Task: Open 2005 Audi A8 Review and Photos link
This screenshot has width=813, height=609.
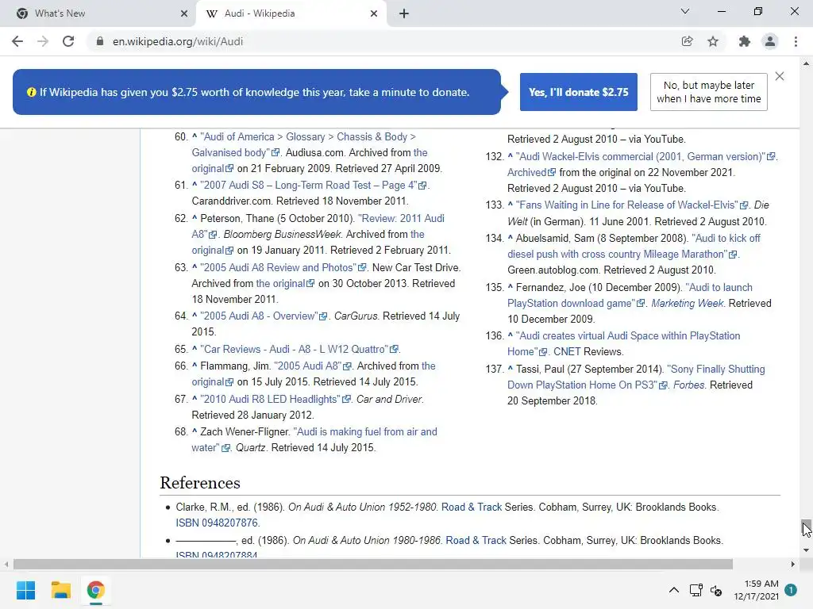Action: tap(283, 267)
